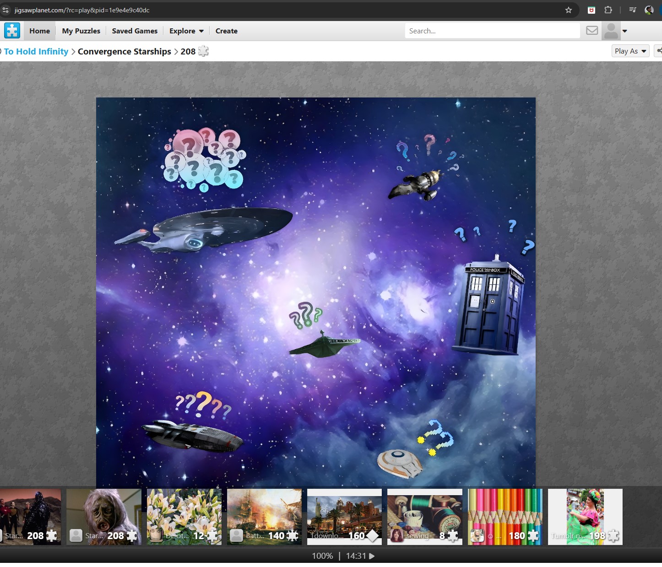Click the Search input field
This screenshot has width=662, height=567.
492,31
